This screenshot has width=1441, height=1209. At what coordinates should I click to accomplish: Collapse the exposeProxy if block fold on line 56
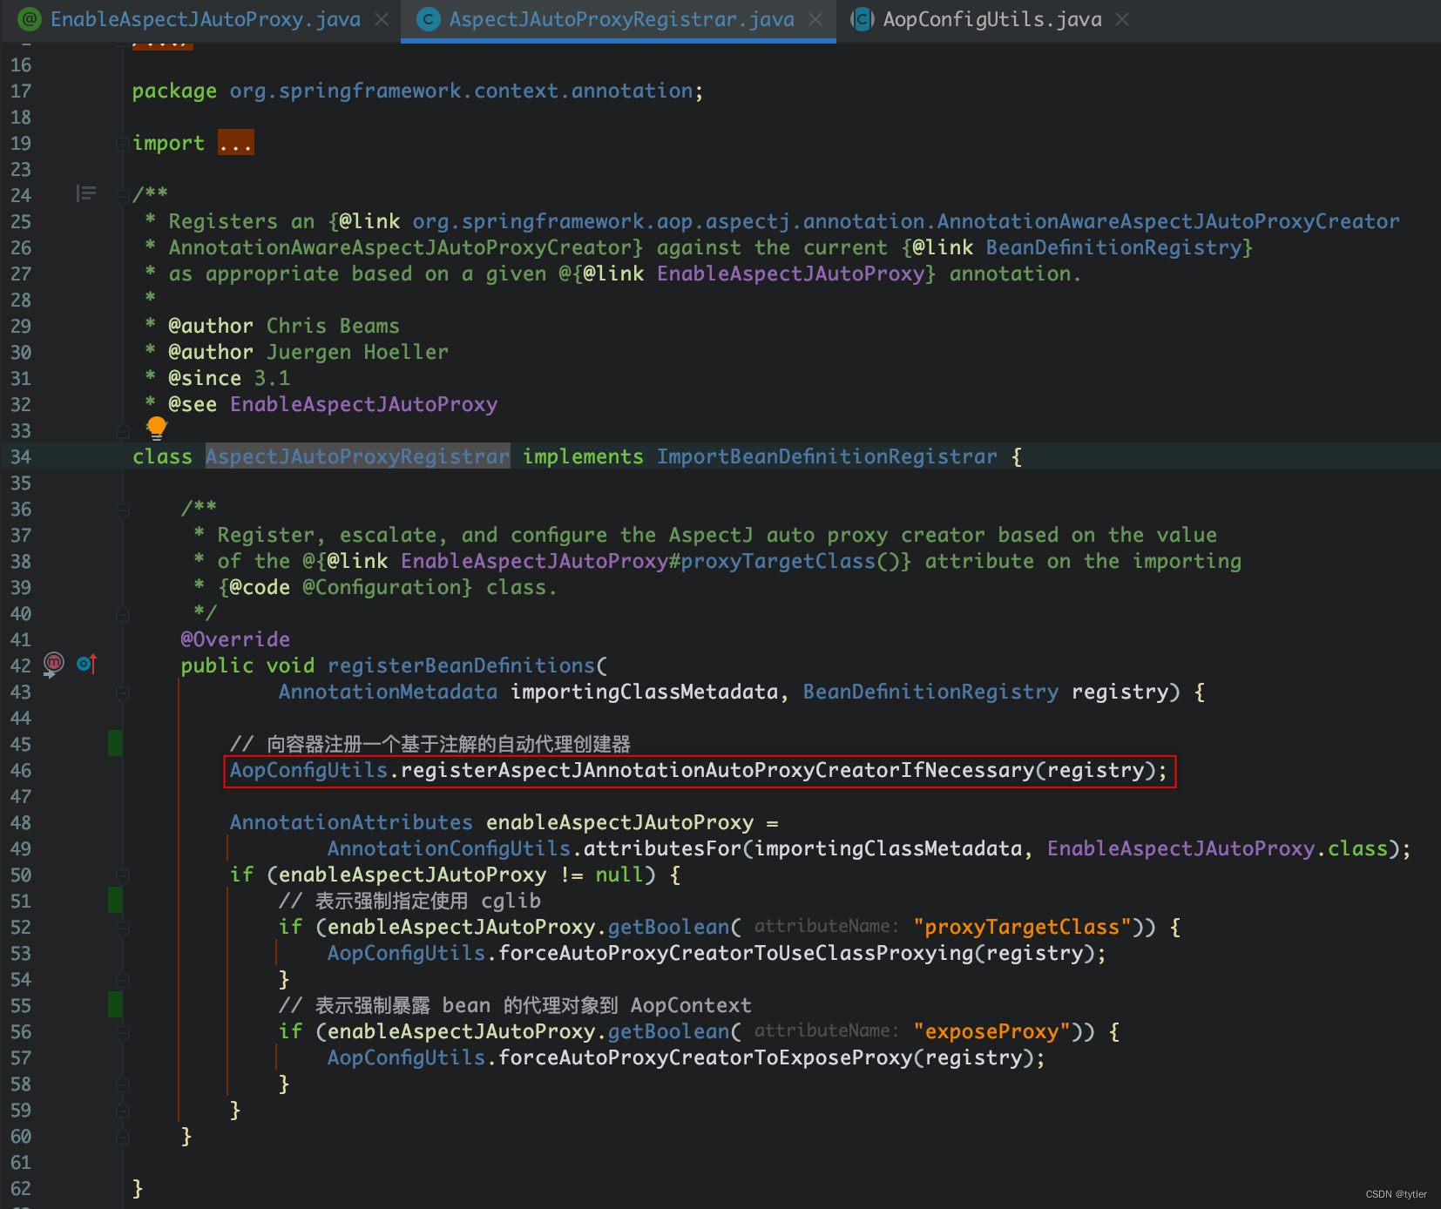point(123,1032)
